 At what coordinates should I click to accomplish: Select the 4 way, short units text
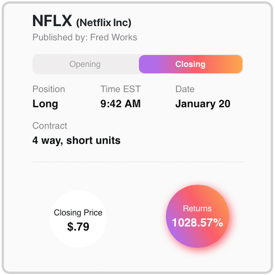pos(77,141)
